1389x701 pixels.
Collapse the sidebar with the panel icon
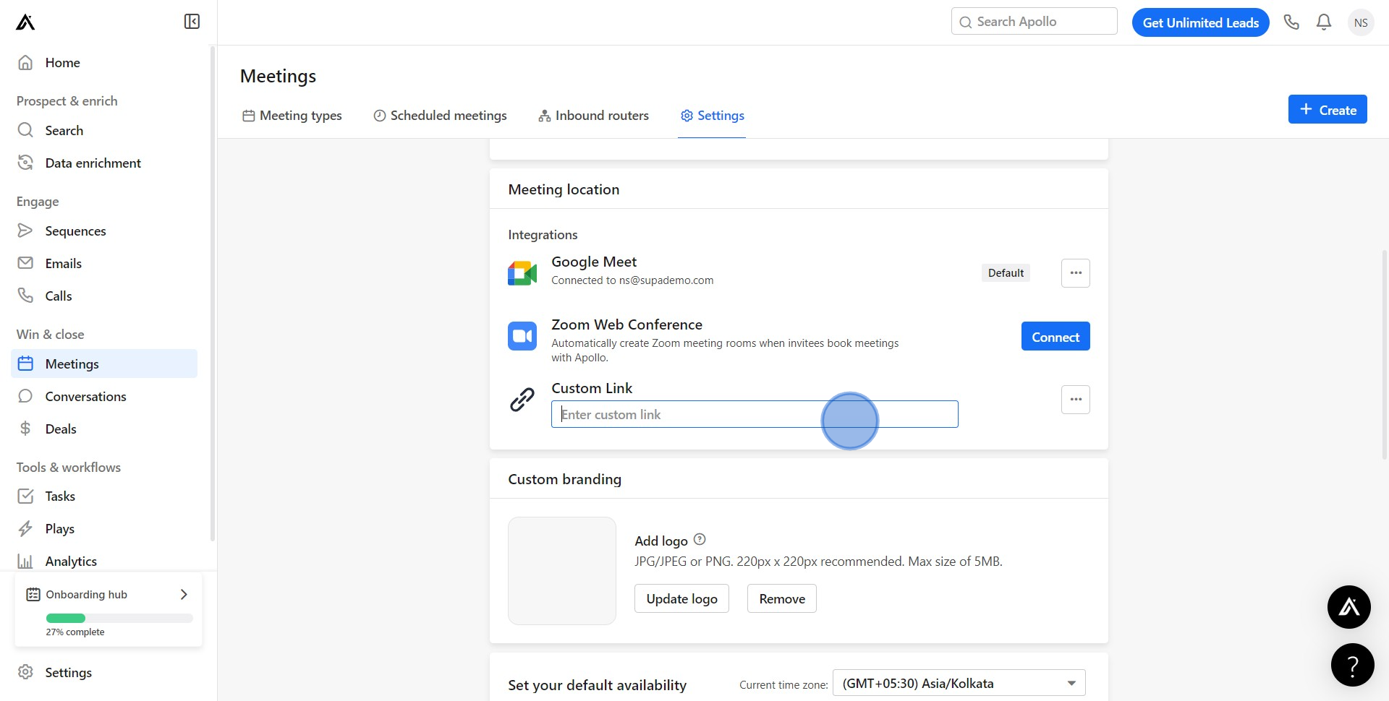[x=192, y=22]
